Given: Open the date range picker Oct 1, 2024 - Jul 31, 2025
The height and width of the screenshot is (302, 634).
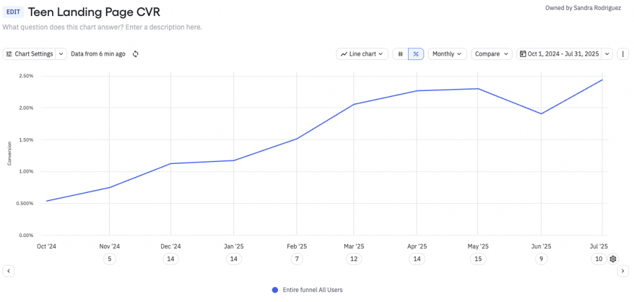Looking at the screenshot, I should coord(560,54).
